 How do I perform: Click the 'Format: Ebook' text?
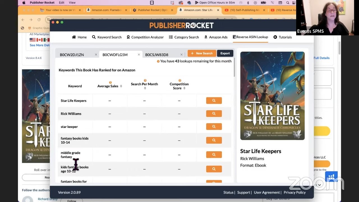[x=253, y=165]
